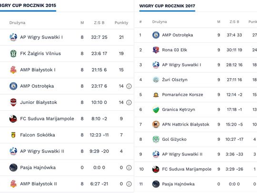The image size is (257, 193).
Task: Click the Punkty column header in 2015 table
Action: (x=121, y=23)
